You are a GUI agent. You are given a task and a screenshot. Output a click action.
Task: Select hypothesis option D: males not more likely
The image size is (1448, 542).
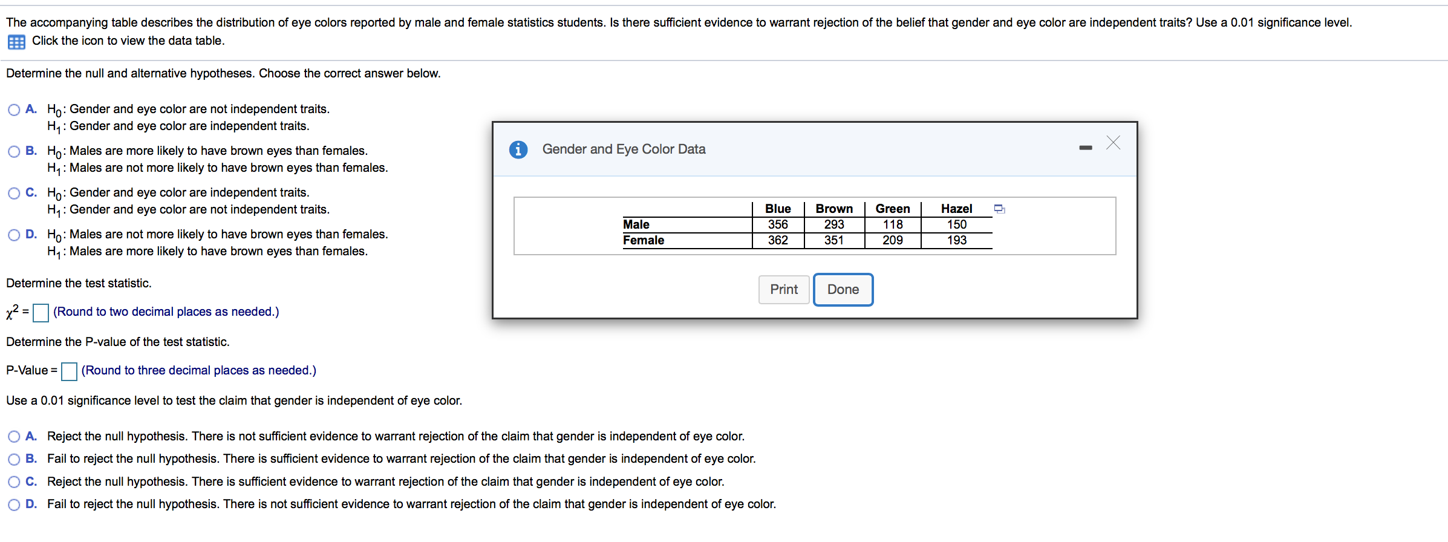pos(14,235)
